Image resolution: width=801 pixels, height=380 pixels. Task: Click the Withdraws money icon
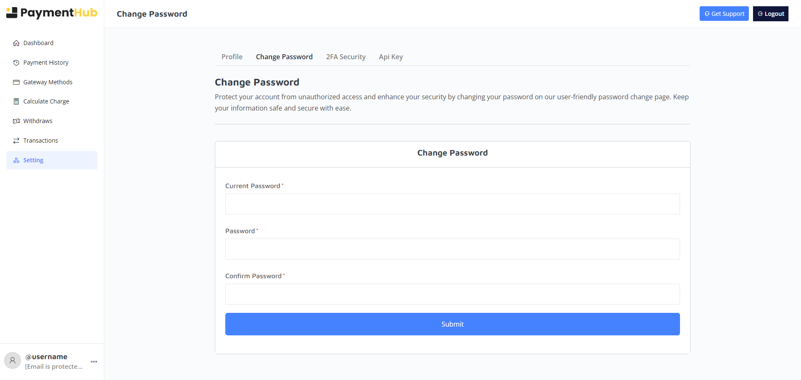[x=16, y=121]
